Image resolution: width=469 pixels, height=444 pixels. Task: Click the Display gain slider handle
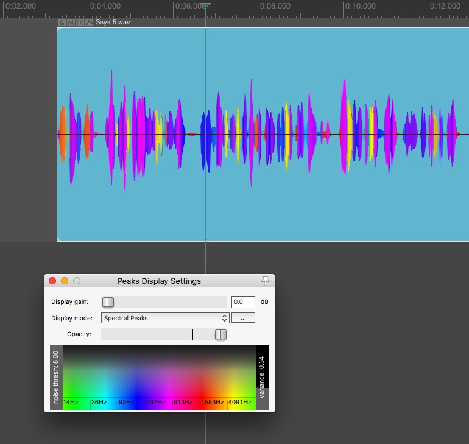click(x=108, y=302)
